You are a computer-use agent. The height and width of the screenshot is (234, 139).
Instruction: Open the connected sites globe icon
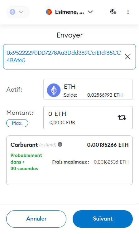pos(113,12)
